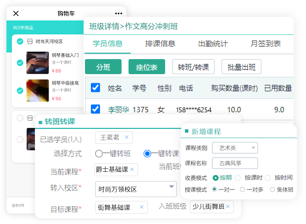The height and width of the screenshot is (224, 306).
Task: Open the 时尚万领校区 campus dropdown
Action: pyautogui.click(x=136, y=189)
